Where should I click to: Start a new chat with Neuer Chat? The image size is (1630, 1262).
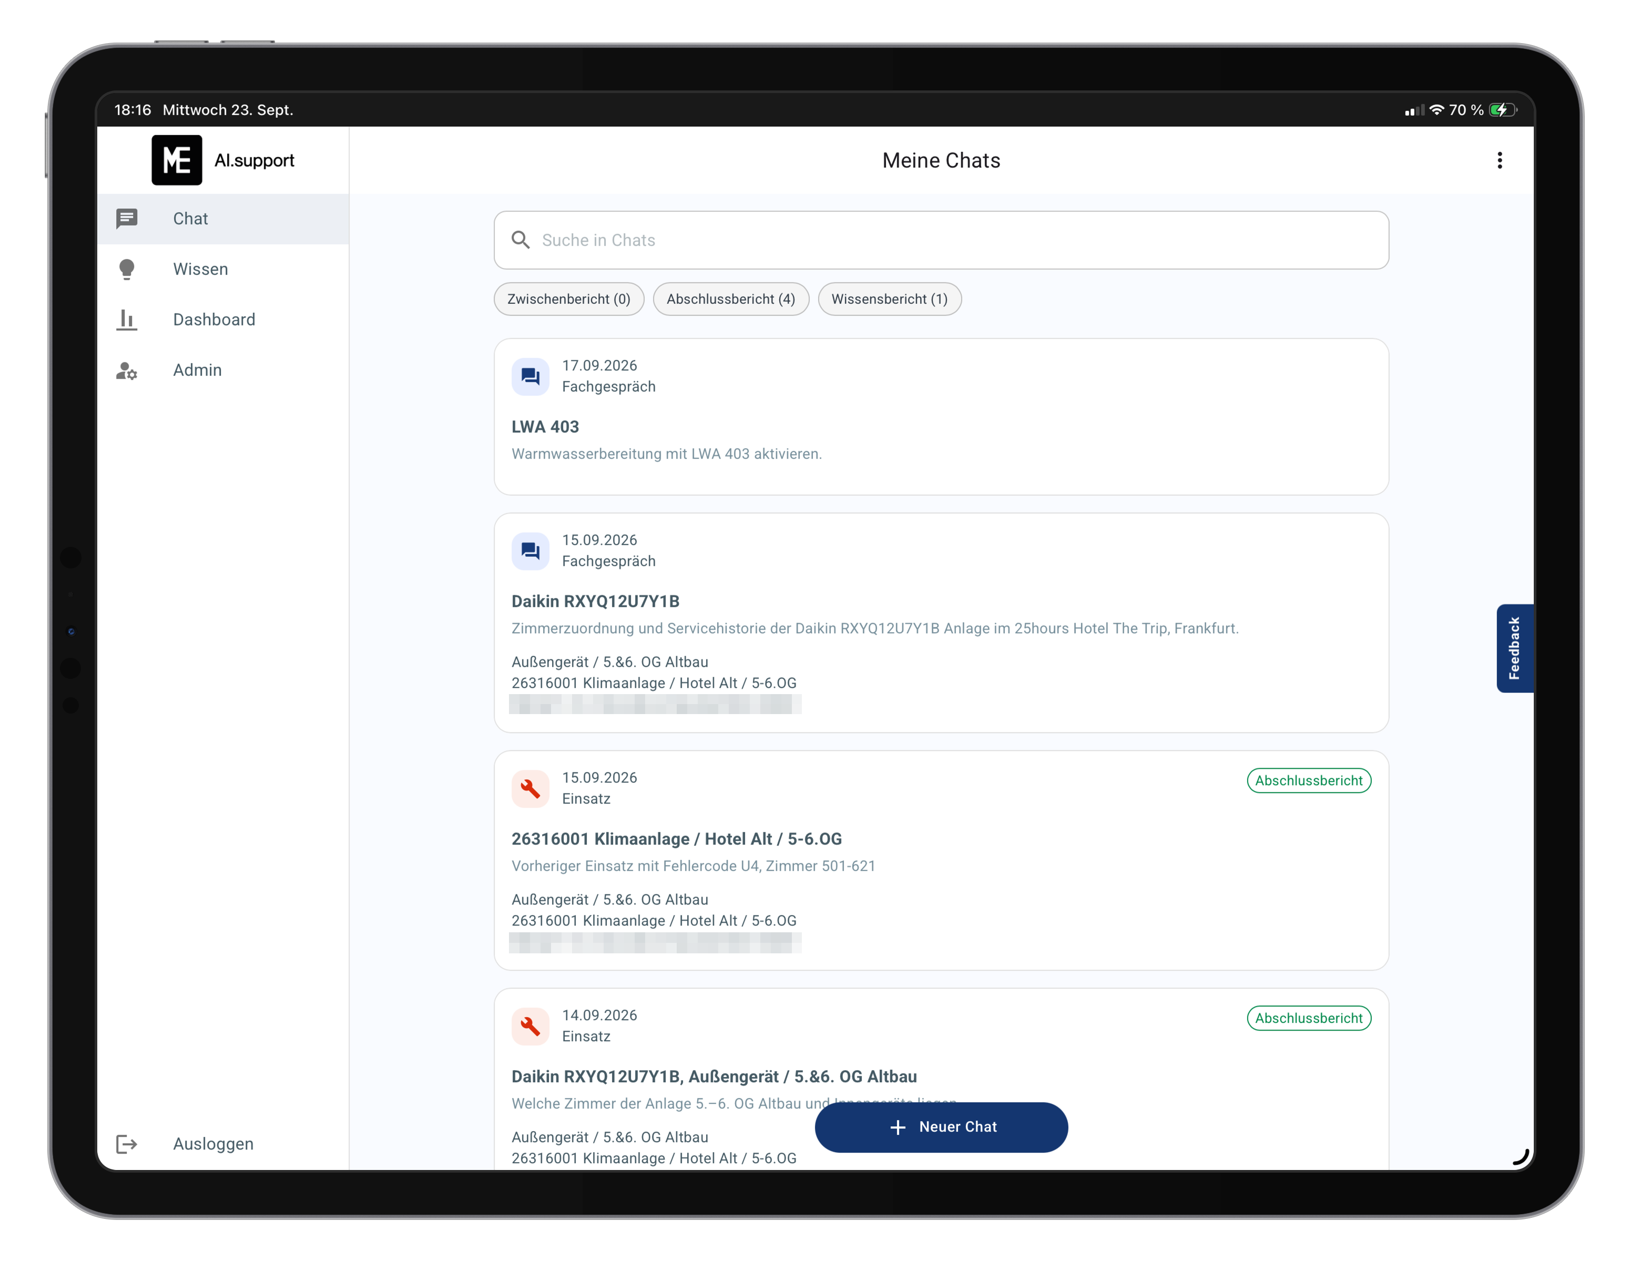[941, 1127]
